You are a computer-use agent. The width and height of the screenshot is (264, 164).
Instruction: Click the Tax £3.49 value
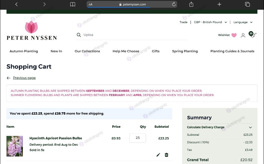[x=249, y=150]
